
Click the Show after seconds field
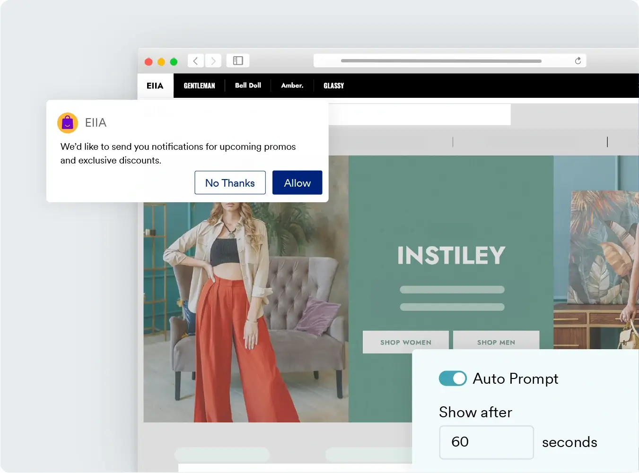pyautogui.click(x=486, y=442)
